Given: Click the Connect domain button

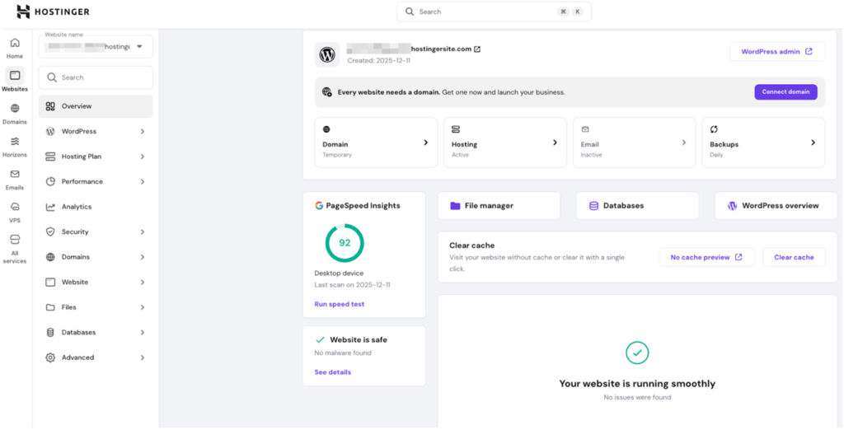Looking at the screenshot, I should click(x=785, y=92).
